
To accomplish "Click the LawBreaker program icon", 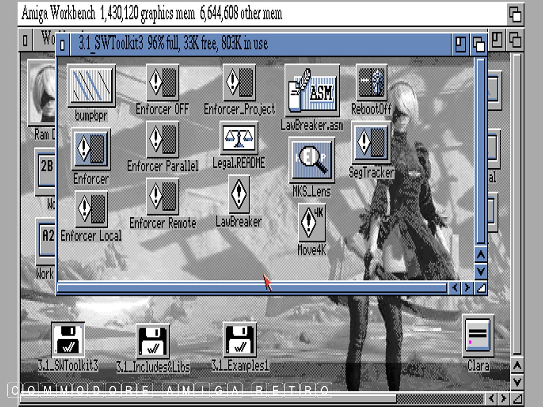I will [239, 194].
